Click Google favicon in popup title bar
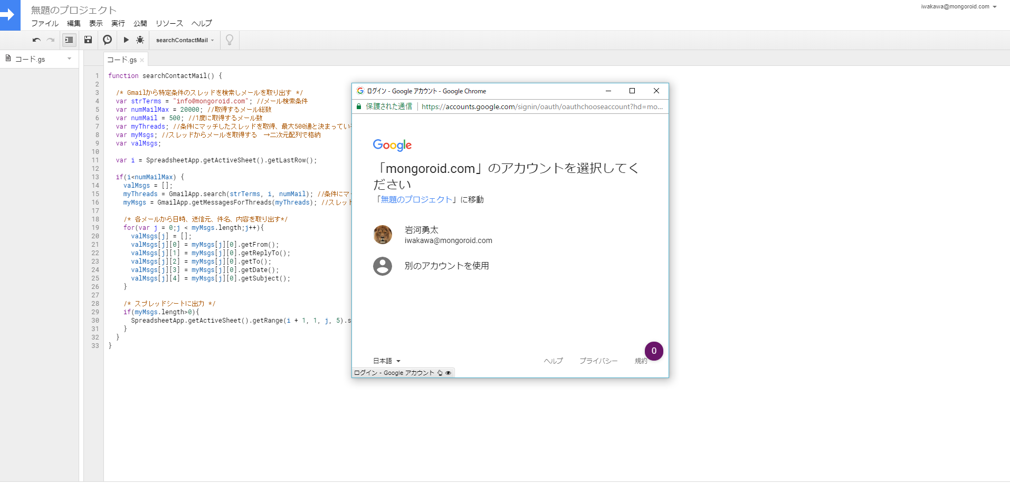 [x=360, y=91]
